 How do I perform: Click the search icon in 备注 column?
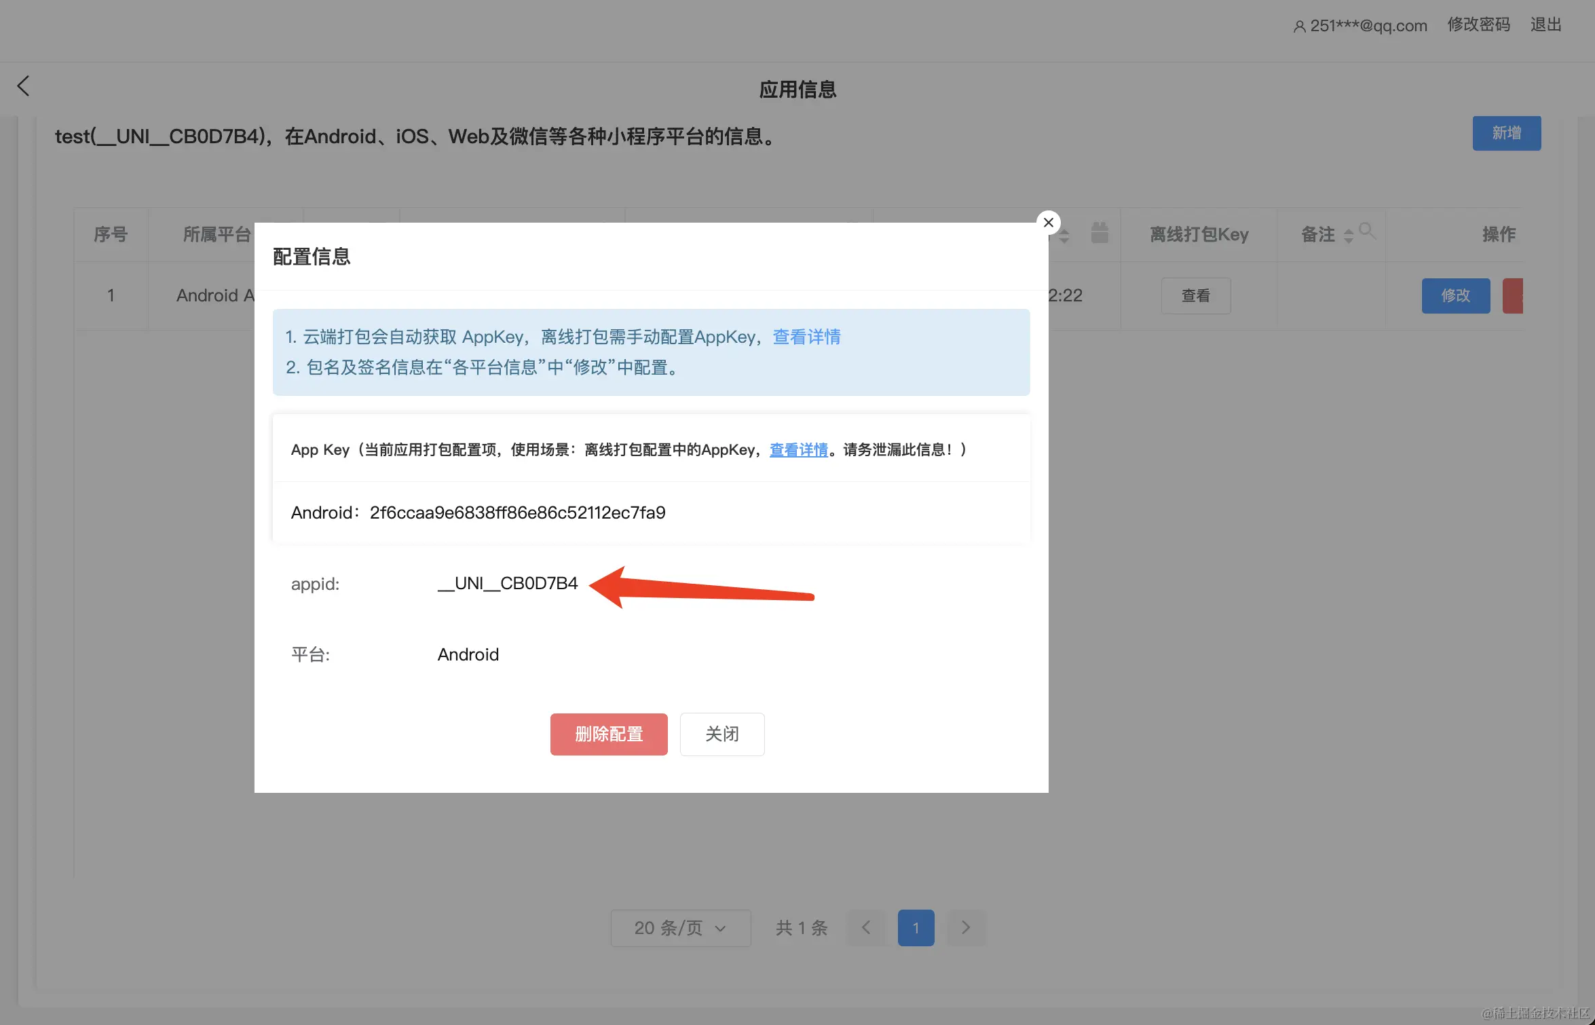coord(1367,231)
